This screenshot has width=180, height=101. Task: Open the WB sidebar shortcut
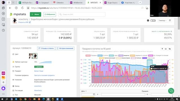coord(3,73)
